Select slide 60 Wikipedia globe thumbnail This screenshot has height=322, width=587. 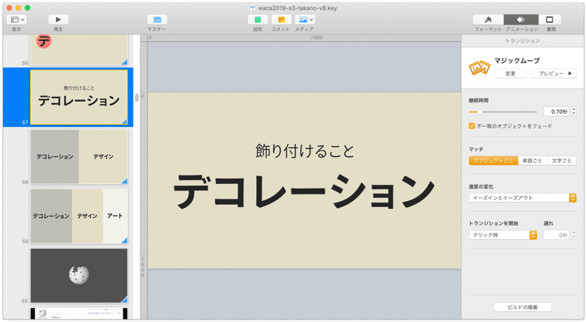[79, 276]
